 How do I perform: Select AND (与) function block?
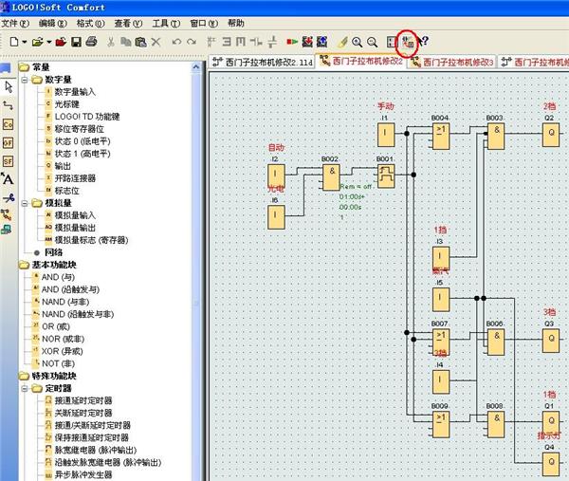[x=58, y=277]
